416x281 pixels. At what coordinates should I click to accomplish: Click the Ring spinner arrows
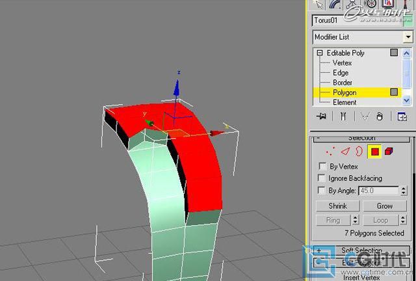[x=356, y=221]
